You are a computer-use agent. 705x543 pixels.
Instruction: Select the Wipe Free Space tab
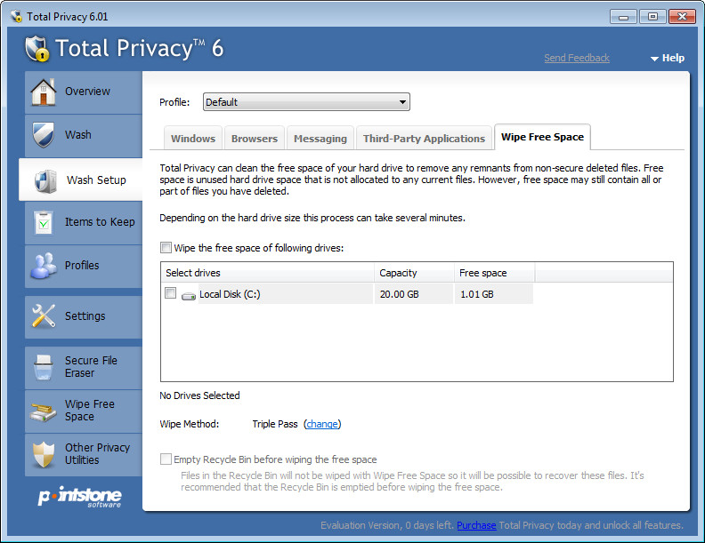coord(542,137)
